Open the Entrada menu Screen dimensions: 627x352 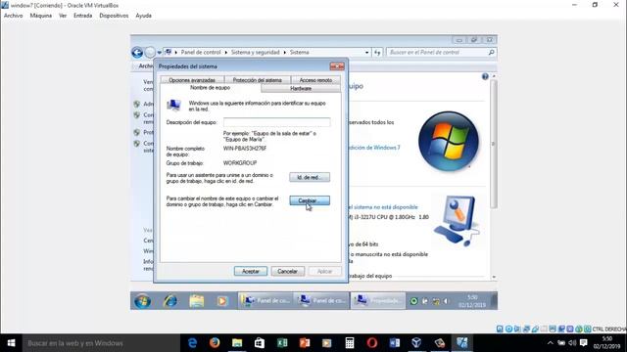(82, 16)
